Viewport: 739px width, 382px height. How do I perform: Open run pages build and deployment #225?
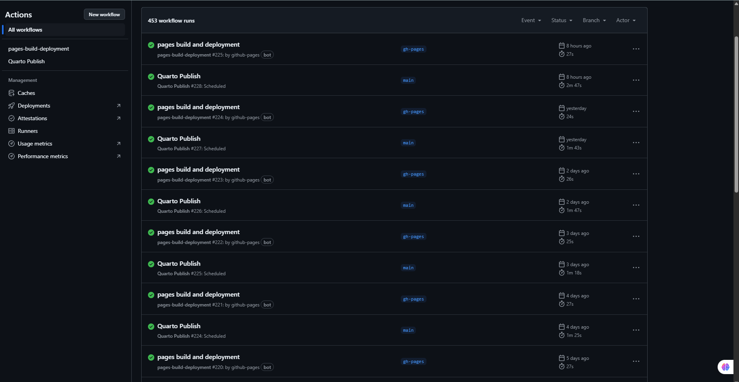(199, 45)
